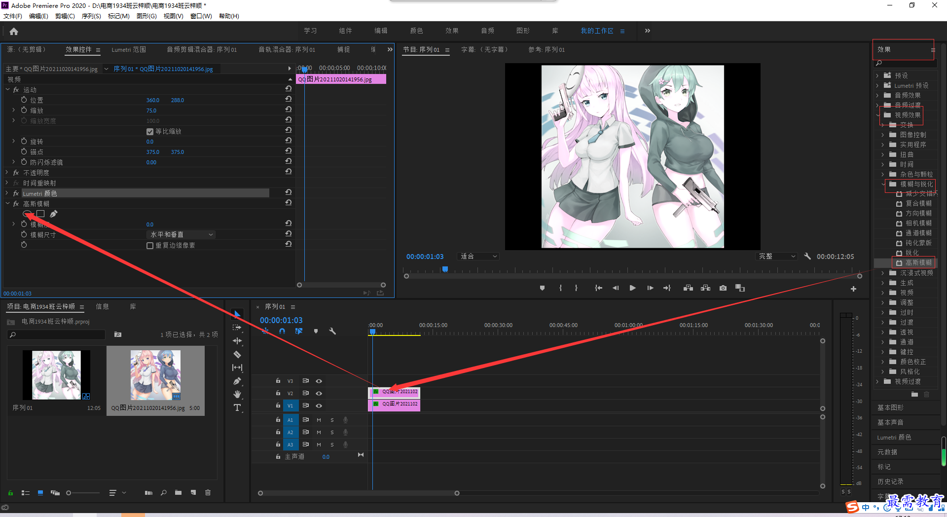Collapse the 运动 motion effect
This screenshot has width=947, height=517.
[7, 90]
